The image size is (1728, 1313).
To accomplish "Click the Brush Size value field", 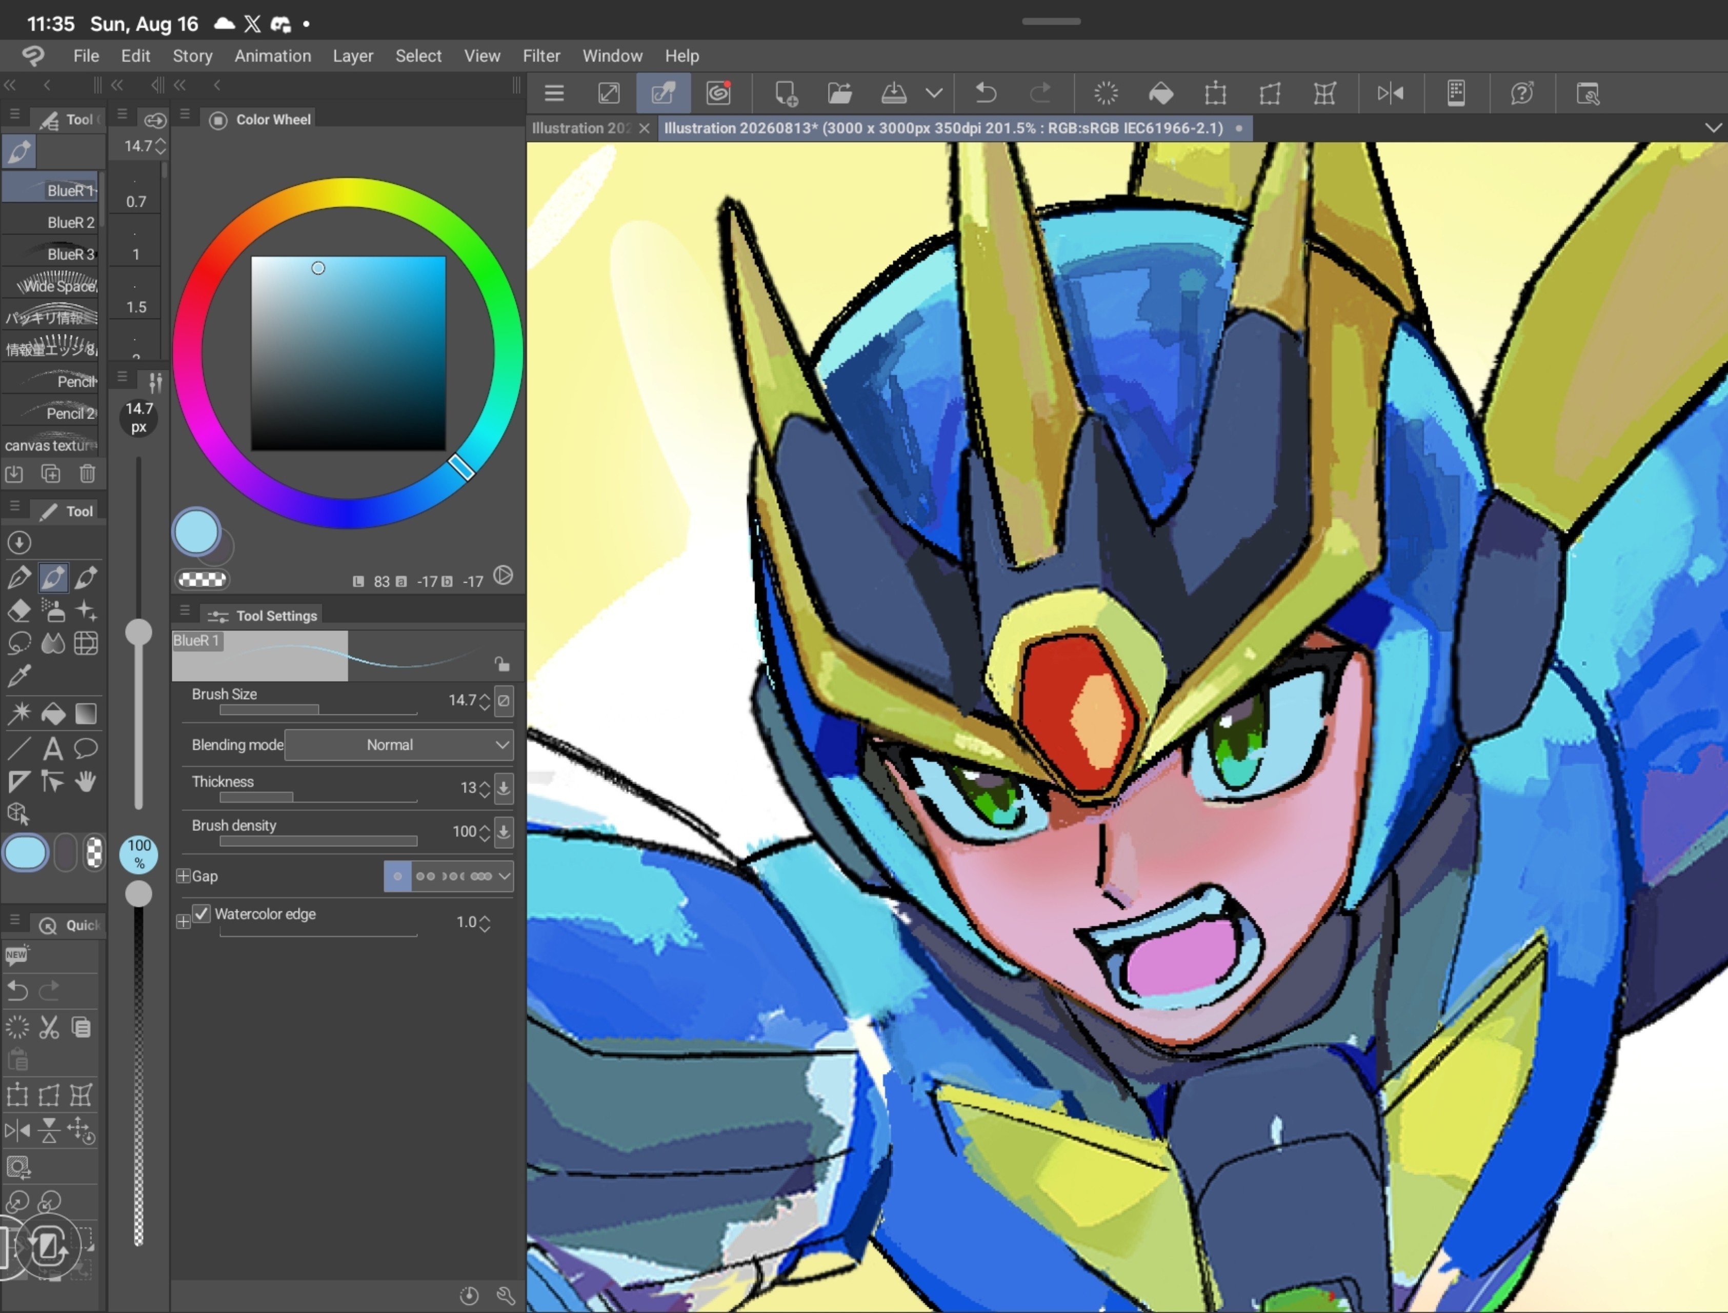I will [x=461, y=701].
